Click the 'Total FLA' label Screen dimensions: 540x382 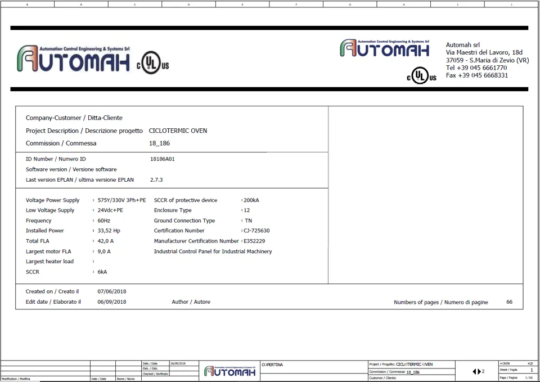coord(37,241)
